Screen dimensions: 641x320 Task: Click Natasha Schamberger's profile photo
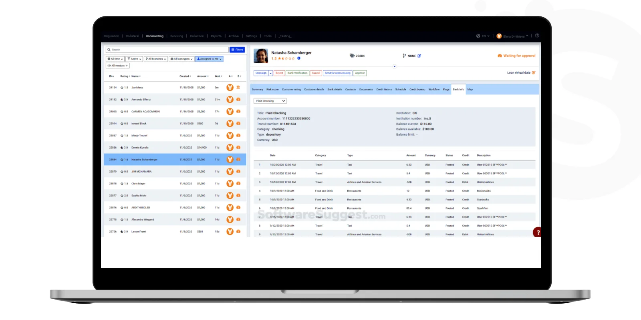261,56
